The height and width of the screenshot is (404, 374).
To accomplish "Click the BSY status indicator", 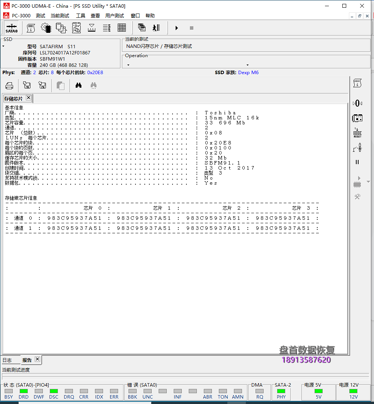I will coord(8,391).
